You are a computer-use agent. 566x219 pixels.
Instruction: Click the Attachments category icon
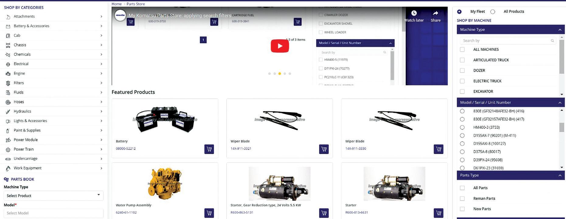[8, 17]
